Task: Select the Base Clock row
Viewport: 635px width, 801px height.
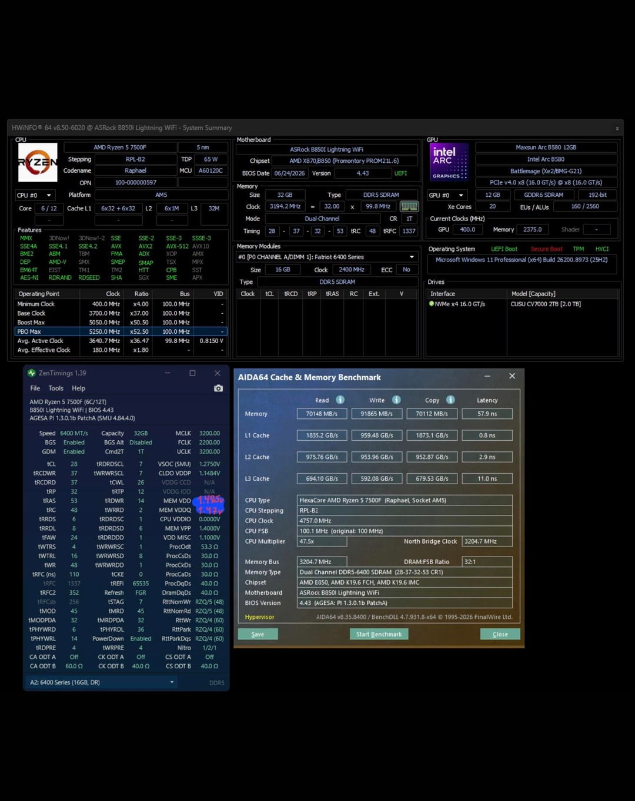Action: point(121,313)
